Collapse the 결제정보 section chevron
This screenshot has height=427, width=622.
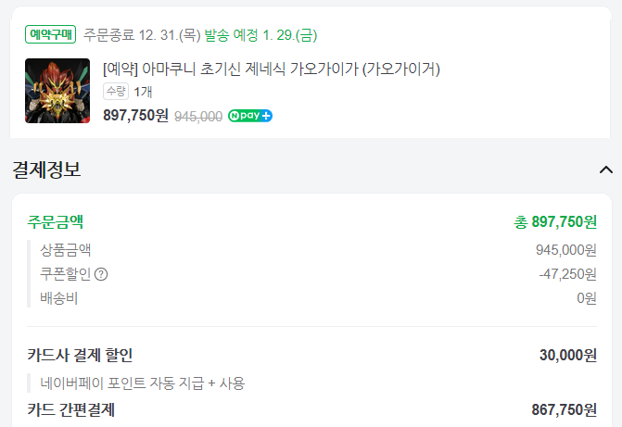point(606,170)
